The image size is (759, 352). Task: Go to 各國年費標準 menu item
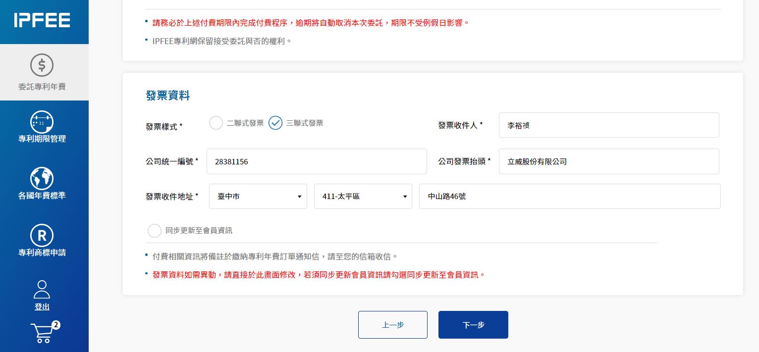42,196
